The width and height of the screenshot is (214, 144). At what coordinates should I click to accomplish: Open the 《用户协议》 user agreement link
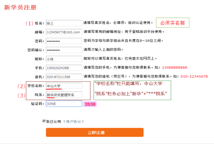click(x=73, y=122)
